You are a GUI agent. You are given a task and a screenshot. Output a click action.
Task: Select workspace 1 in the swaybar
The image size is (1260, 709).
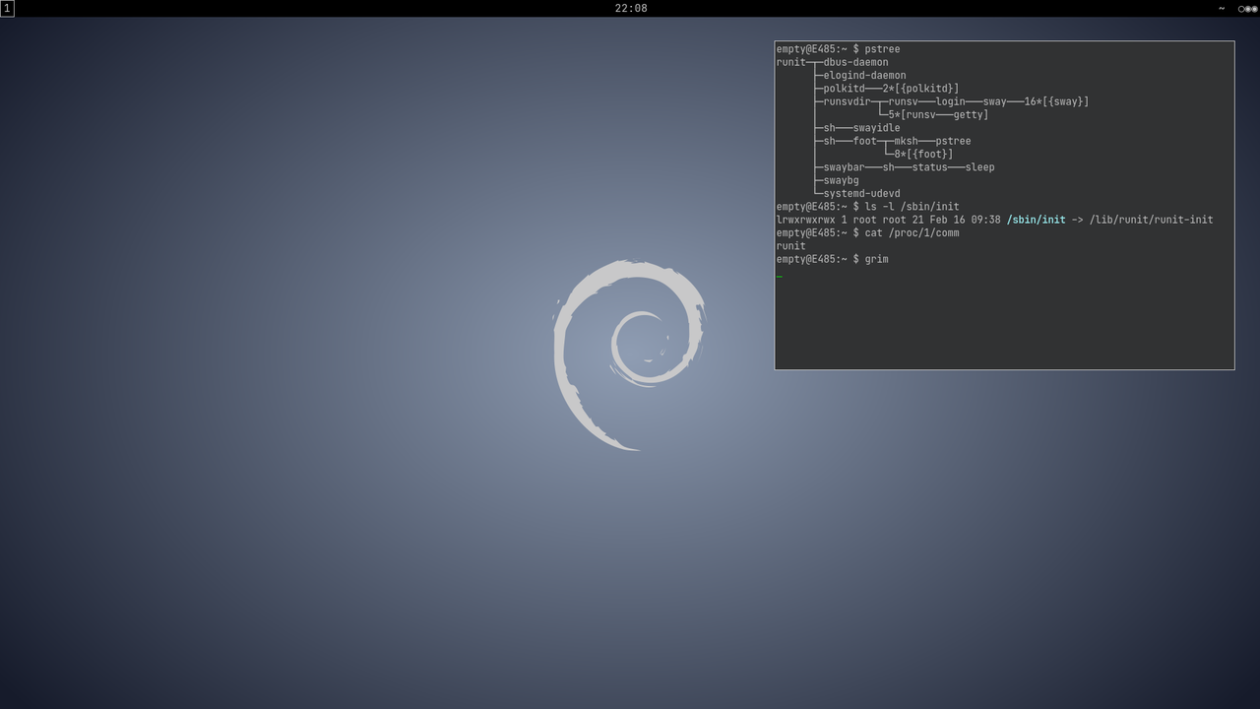(x=7, y=8)
